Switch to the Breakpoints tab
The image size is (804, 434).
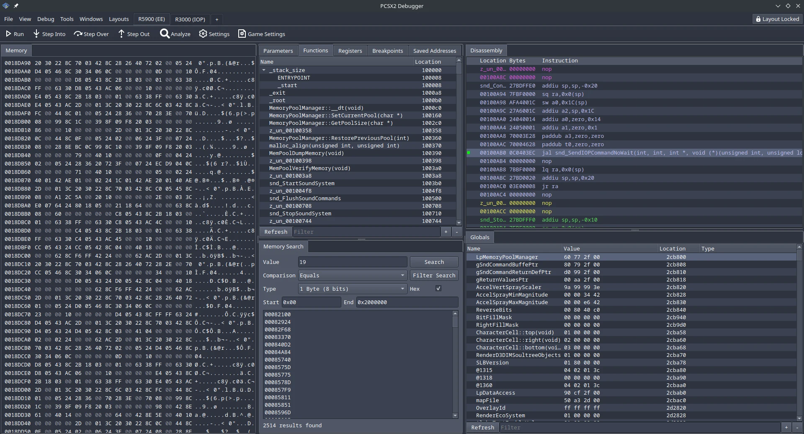click(x=387, y=51)
